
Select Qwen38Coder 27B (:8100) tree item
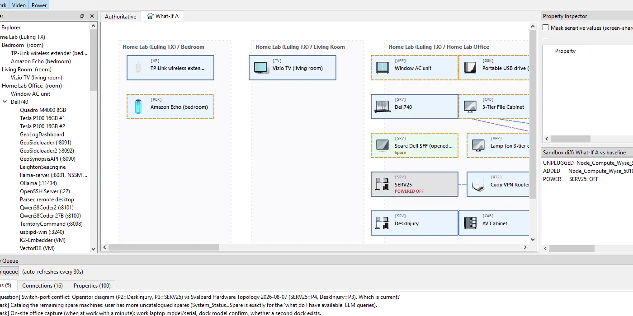click(x=50, y=216)
